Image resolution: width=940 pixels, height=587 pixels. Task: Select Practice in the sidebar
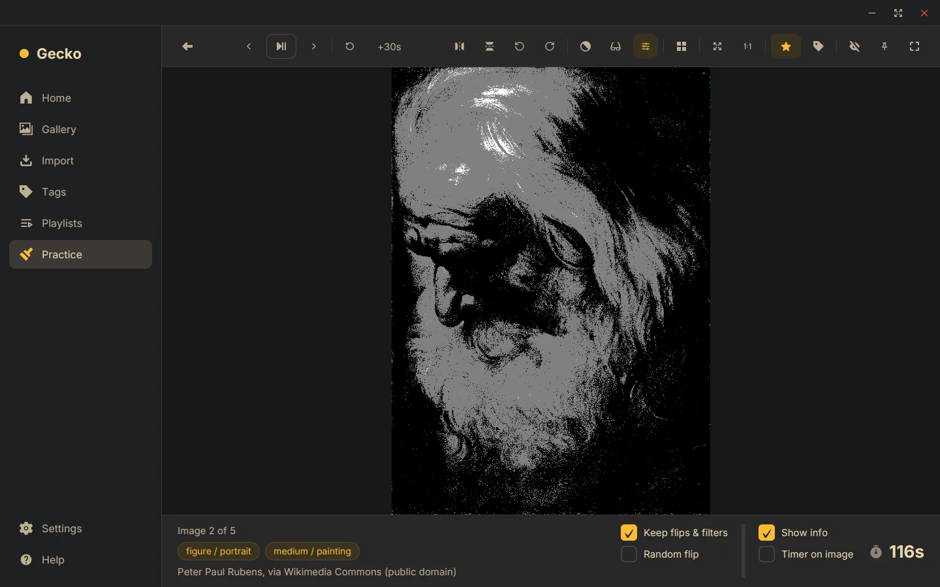(x=80, y=254)
